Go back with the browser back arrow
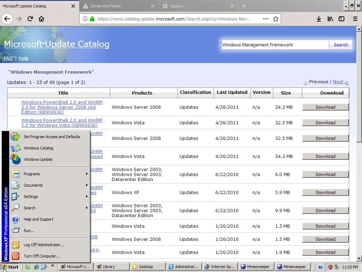Viewport: 362px width, 272px height. (7, 19)
